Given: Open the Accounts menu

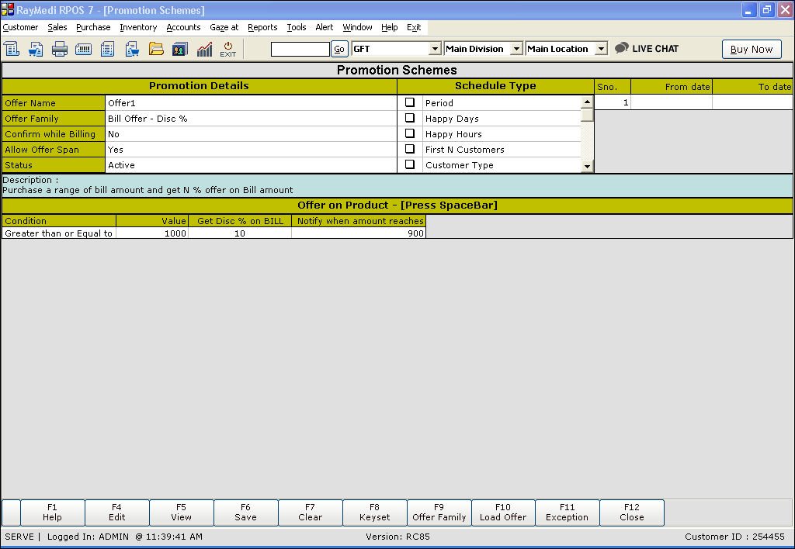Looking at the screenshot, I should tap(183, 27).
